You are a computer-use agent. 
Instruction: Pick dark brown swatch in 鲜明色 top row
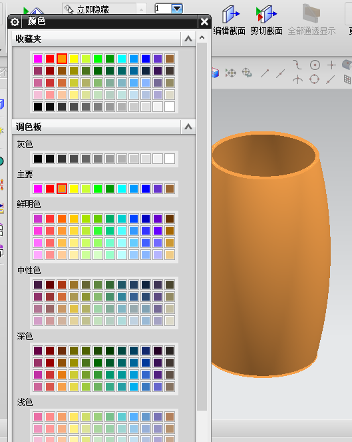[170, 219]
